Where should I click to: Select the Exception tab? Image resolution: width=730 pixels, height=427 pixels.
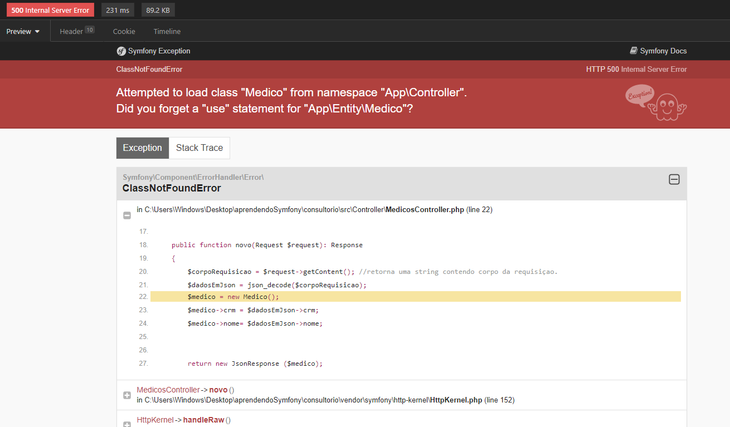pos(143,148)
